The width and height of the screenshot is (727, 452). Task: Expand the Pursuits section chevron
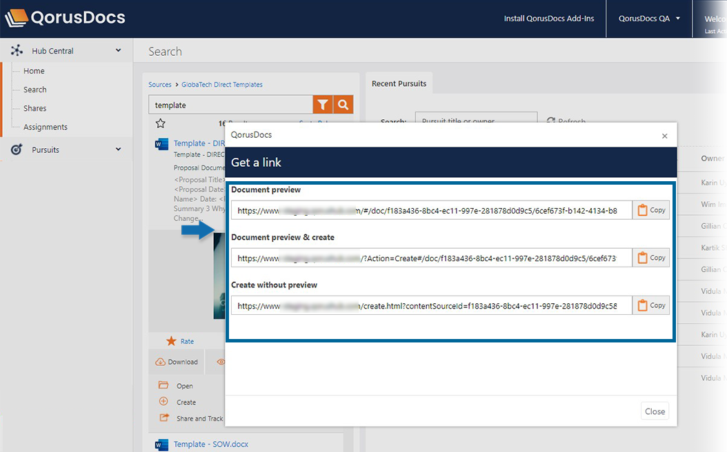[118, 149]
